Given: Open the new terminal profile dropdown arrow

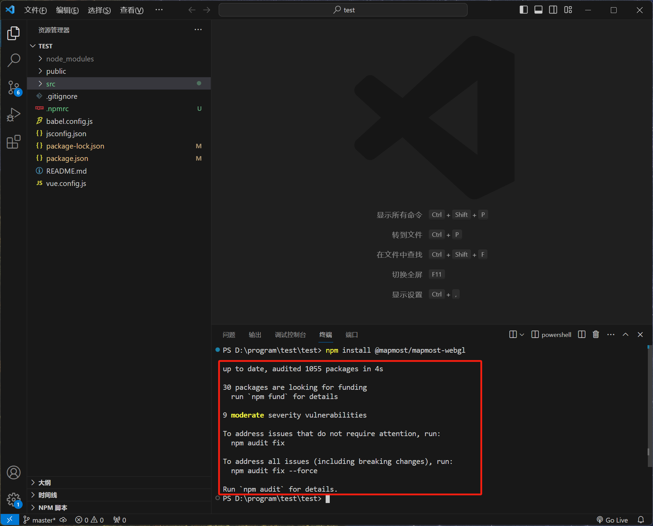Looking at the screenshot, I should [522, 335].
